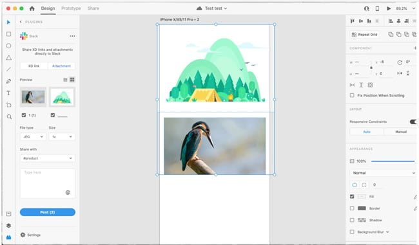Open the invite-to-document user icon

pyautogui.click(x=367, y=8)
